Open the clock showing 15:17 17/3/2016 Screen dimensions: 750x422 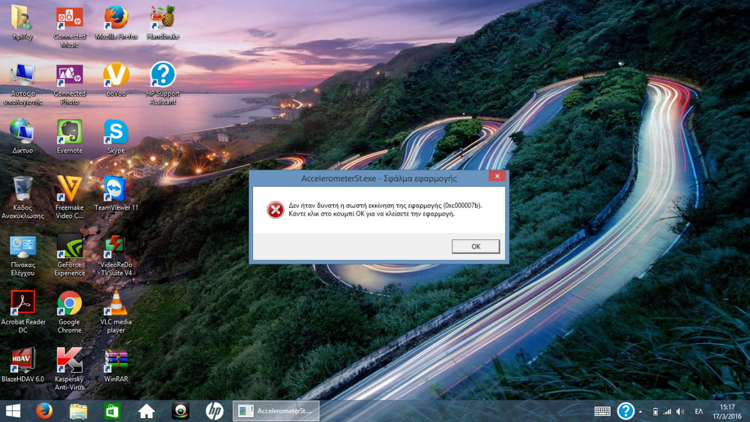coord(727,411)
